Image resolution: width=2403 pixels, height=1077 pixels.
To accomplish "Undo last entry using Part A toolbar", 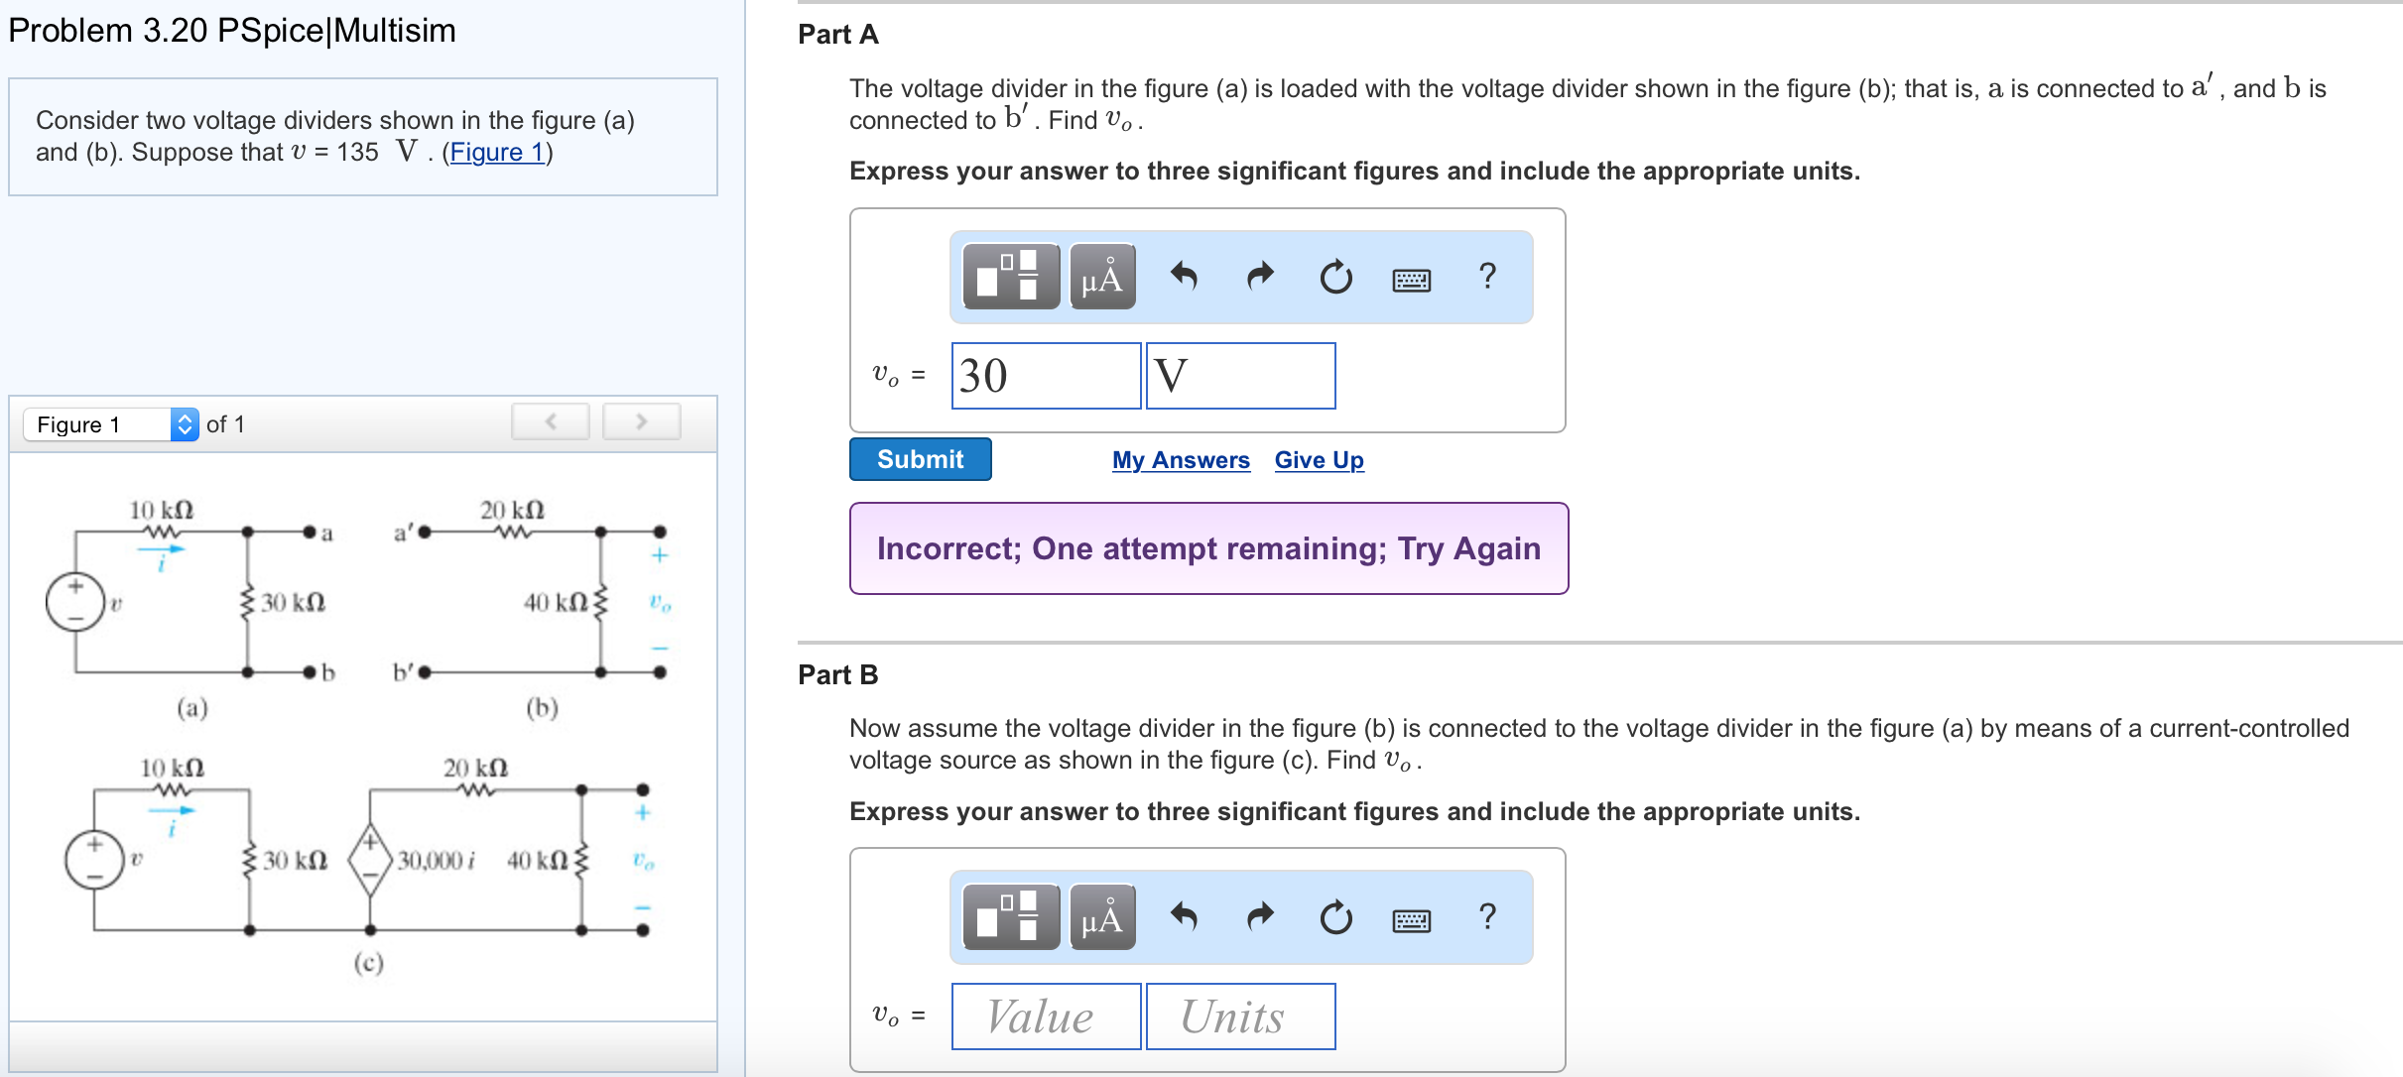I will pos(1183,278).
